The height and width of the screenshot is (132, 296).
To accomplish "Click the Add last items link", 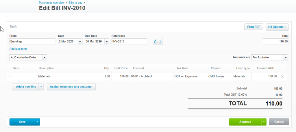I will [18, 49].
